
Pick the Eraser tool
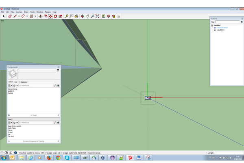pos(10,16)
